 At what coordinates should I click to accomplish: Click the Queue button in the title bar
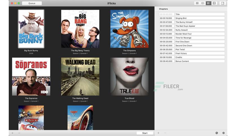[x=32, y=3]
